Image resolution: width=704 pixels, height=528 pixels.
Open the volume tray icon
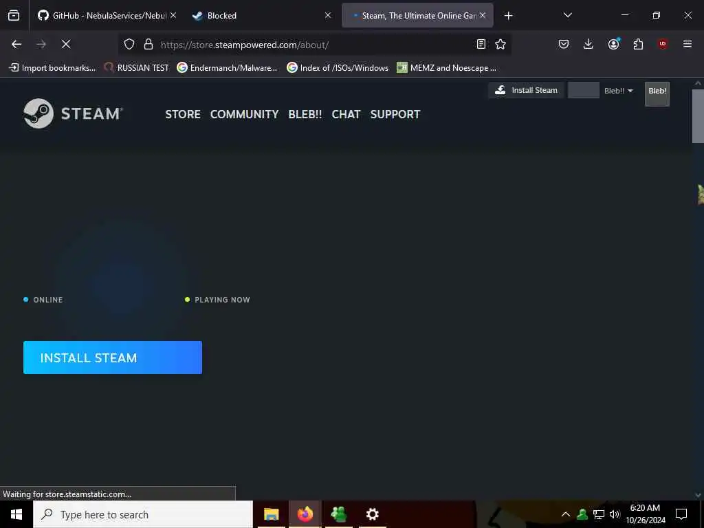[x=615, y=514]
